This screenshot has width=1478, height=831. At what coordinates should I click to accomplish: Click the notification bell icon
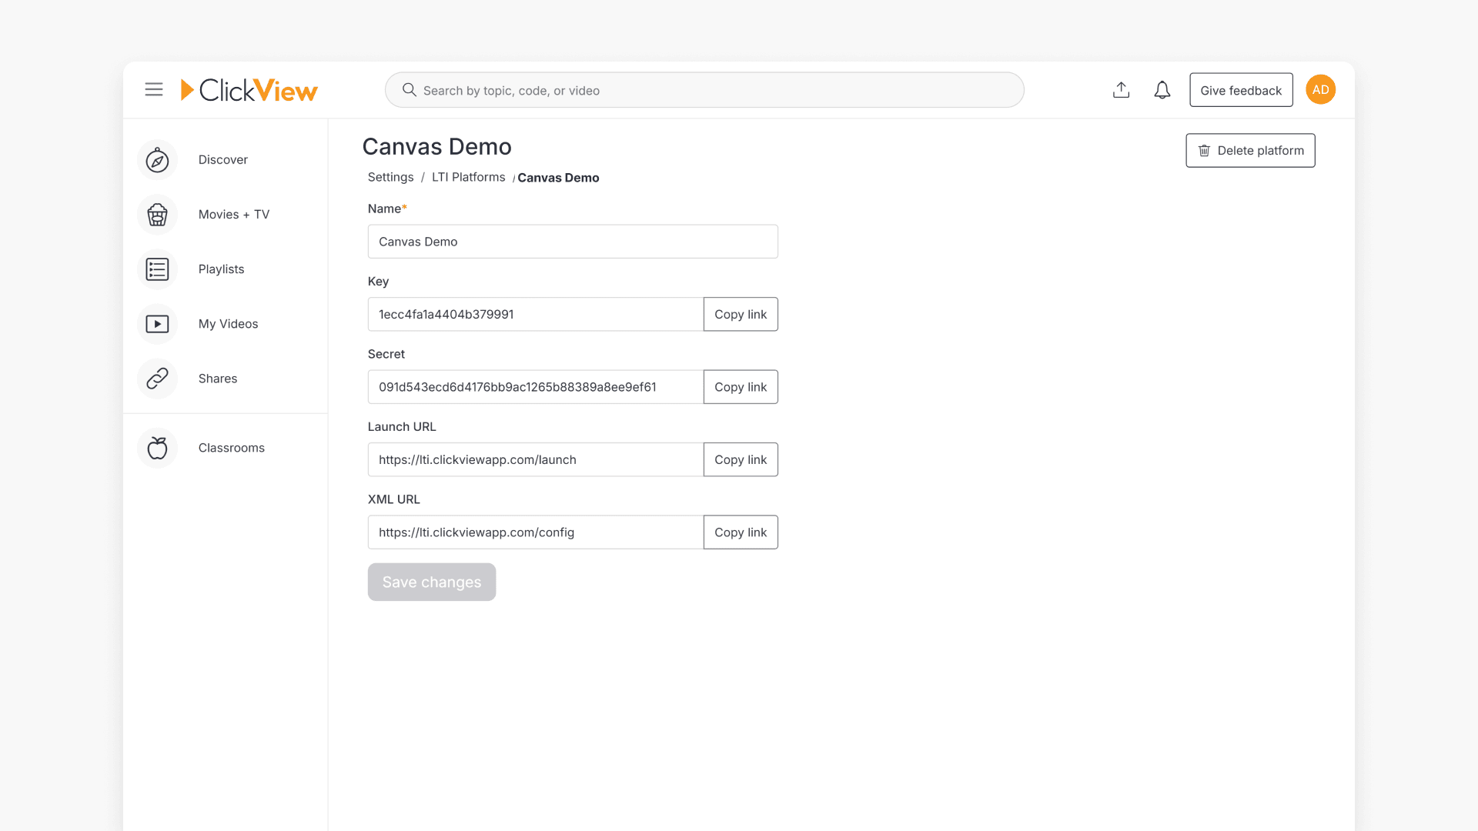(x=1162, y=89)
